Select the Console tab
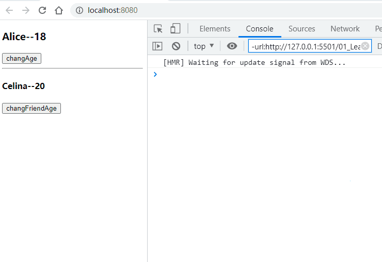The width and height of the screenshot is (382, 262). (x=260, y=29)
